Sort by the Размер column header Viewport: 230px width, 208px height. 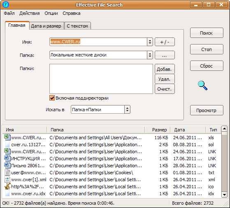158,130
